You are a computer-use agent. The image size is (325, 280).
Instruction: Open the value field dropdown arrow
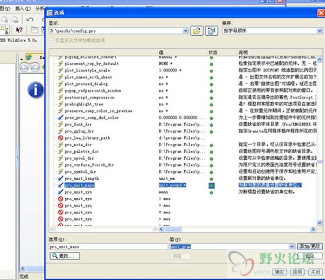point(292,247)
